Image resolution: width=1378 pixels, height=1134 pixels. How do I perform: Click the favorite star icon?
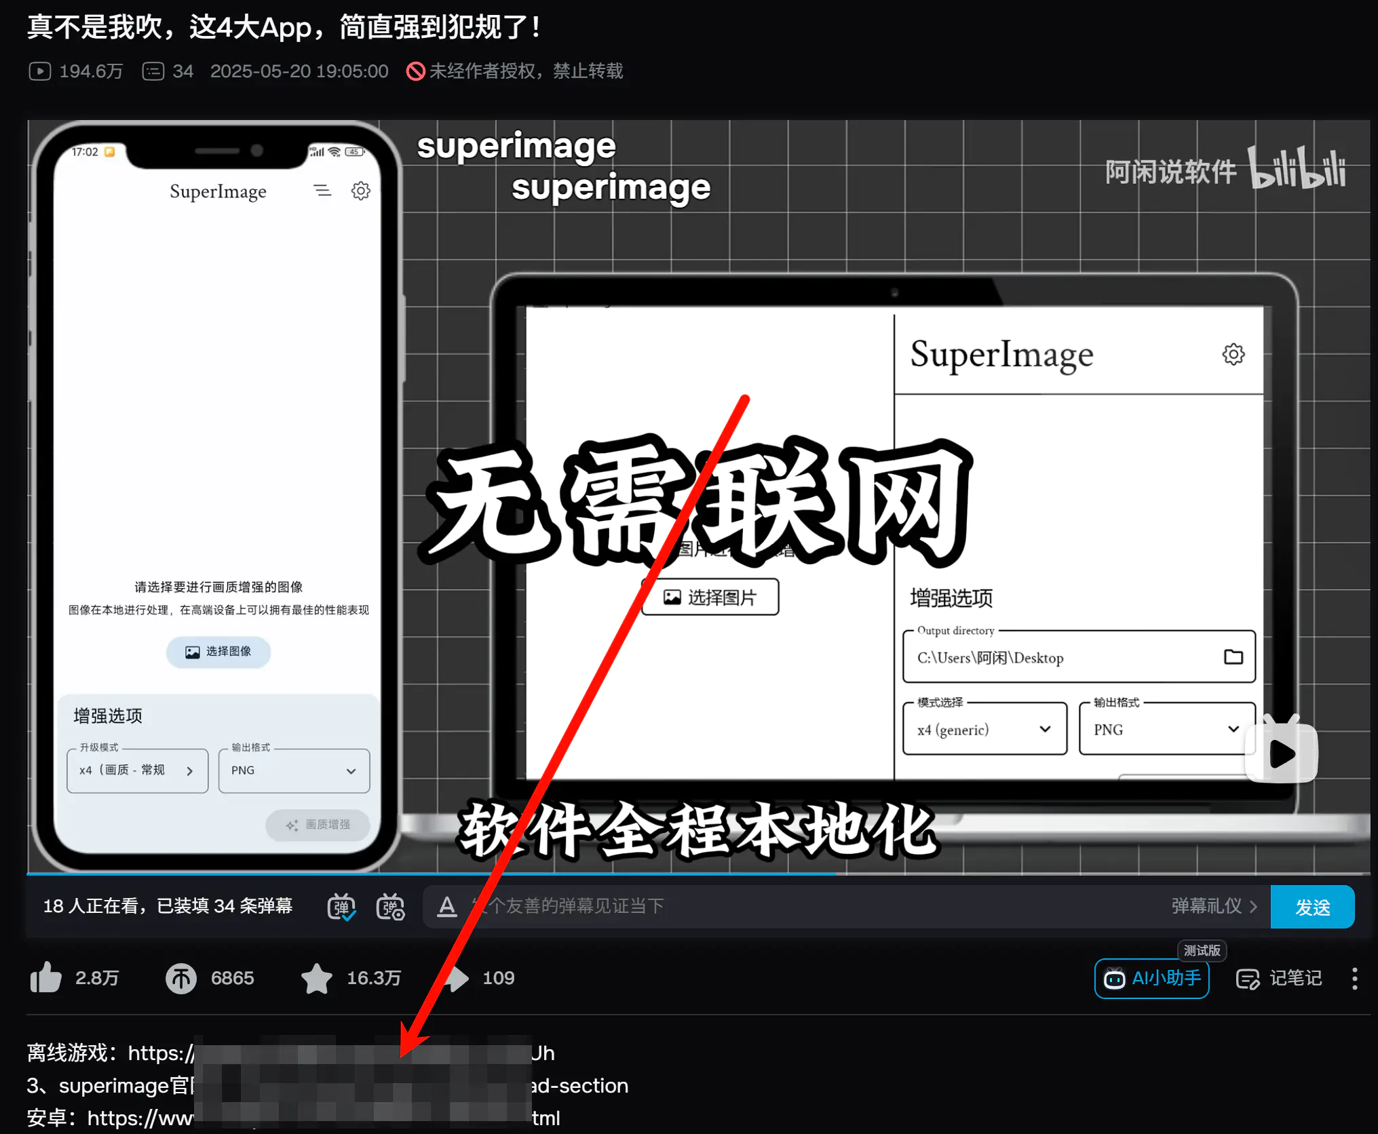click(316, 978)
